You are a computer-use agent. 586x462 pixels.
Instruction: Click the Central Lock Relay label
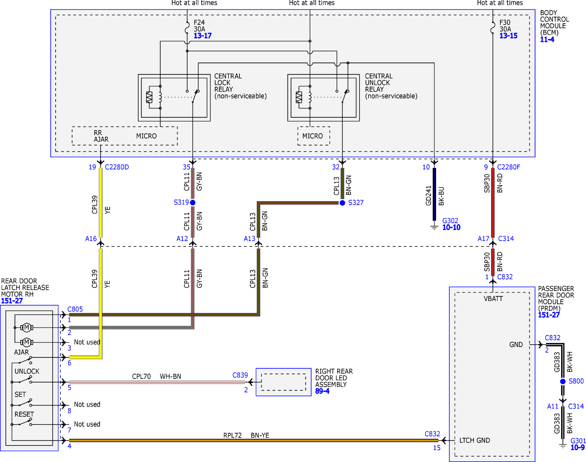pyautogui.click(x=240, y=86)
